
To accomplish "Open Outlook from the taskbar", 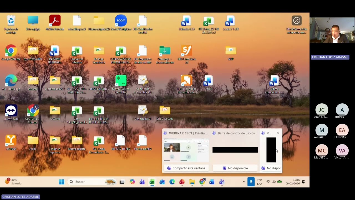I will [x=162, y=182].
